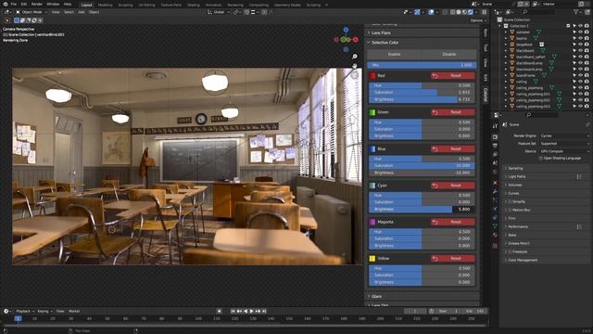Image resolution: width=593 pixels, height=334 pixels.
Task: Click the viewport zoom magnifier icon
Action: point(354,57)
